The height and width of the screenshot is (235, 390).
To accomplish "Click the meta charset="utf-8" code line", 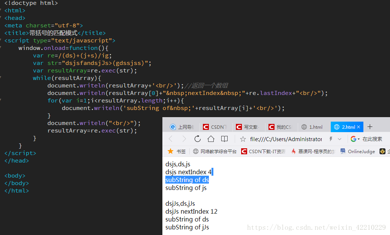I will [43, 26].
